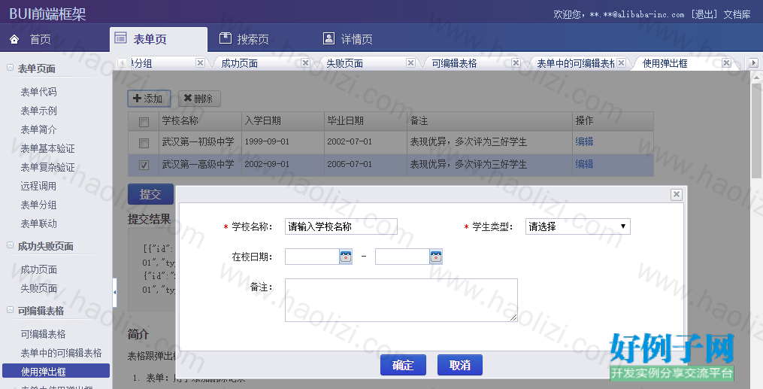Close the popup dialog with X
Screen dimensions: 763x389
click(x=677, y=195)
